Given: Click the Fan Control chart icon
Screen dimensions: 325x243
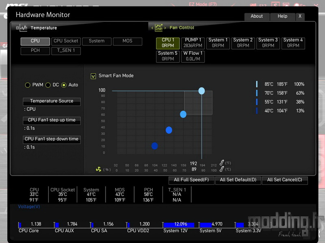Looking at the screenshot, I should (159, 28).
